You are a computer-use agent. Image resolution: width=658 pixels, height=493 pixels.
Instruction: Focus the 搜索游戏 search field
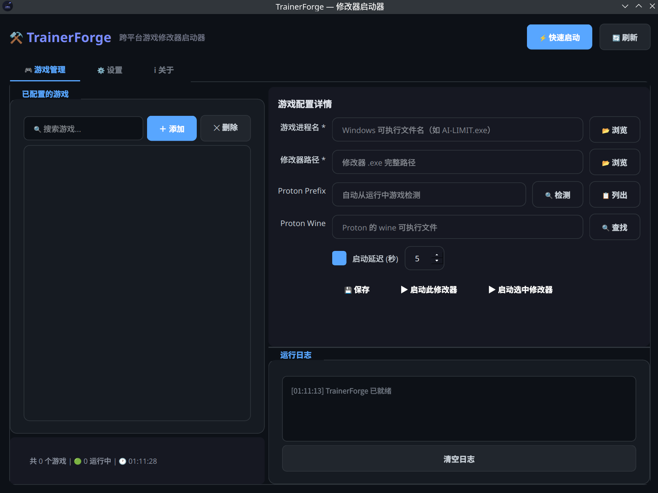point(83,129)
